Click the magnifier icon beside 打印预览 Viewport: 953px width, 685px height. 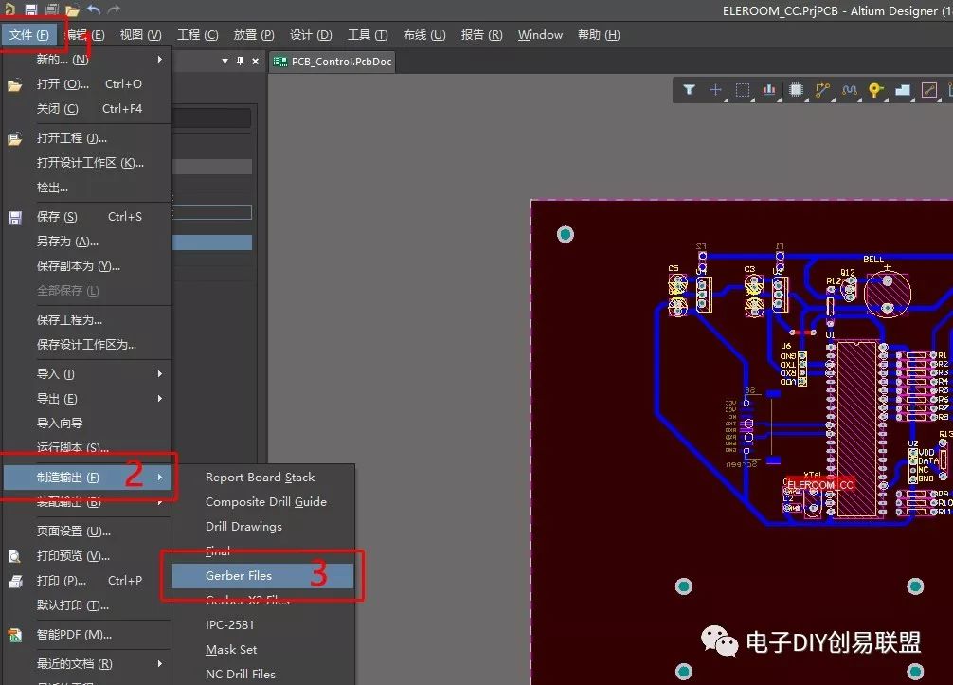point(14,556)
